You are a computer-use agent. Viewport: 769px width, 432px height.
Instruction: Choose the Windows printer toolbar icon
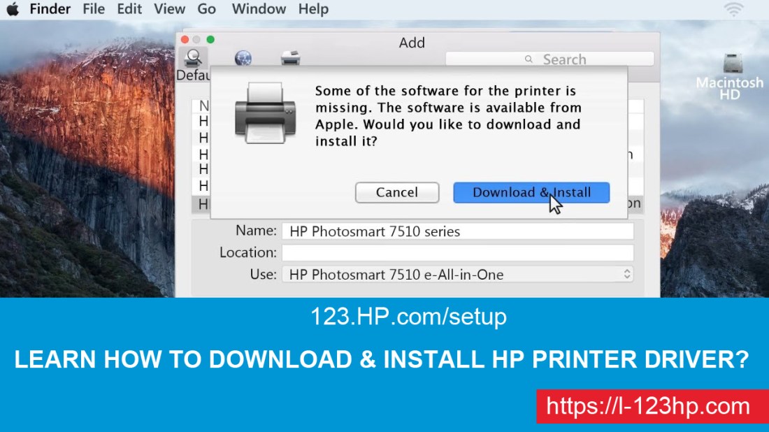coord(290,59)
